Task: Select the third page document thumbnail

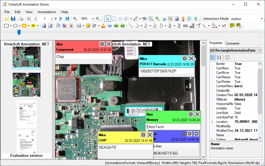Action: tap(26, 114)
